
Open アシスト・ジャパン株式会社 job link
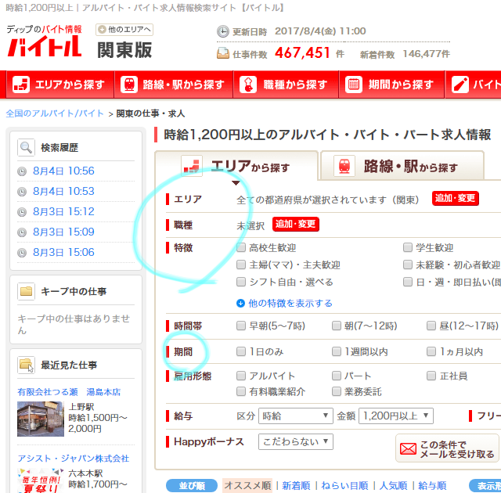pyautogui.click(x=73, y=459)
